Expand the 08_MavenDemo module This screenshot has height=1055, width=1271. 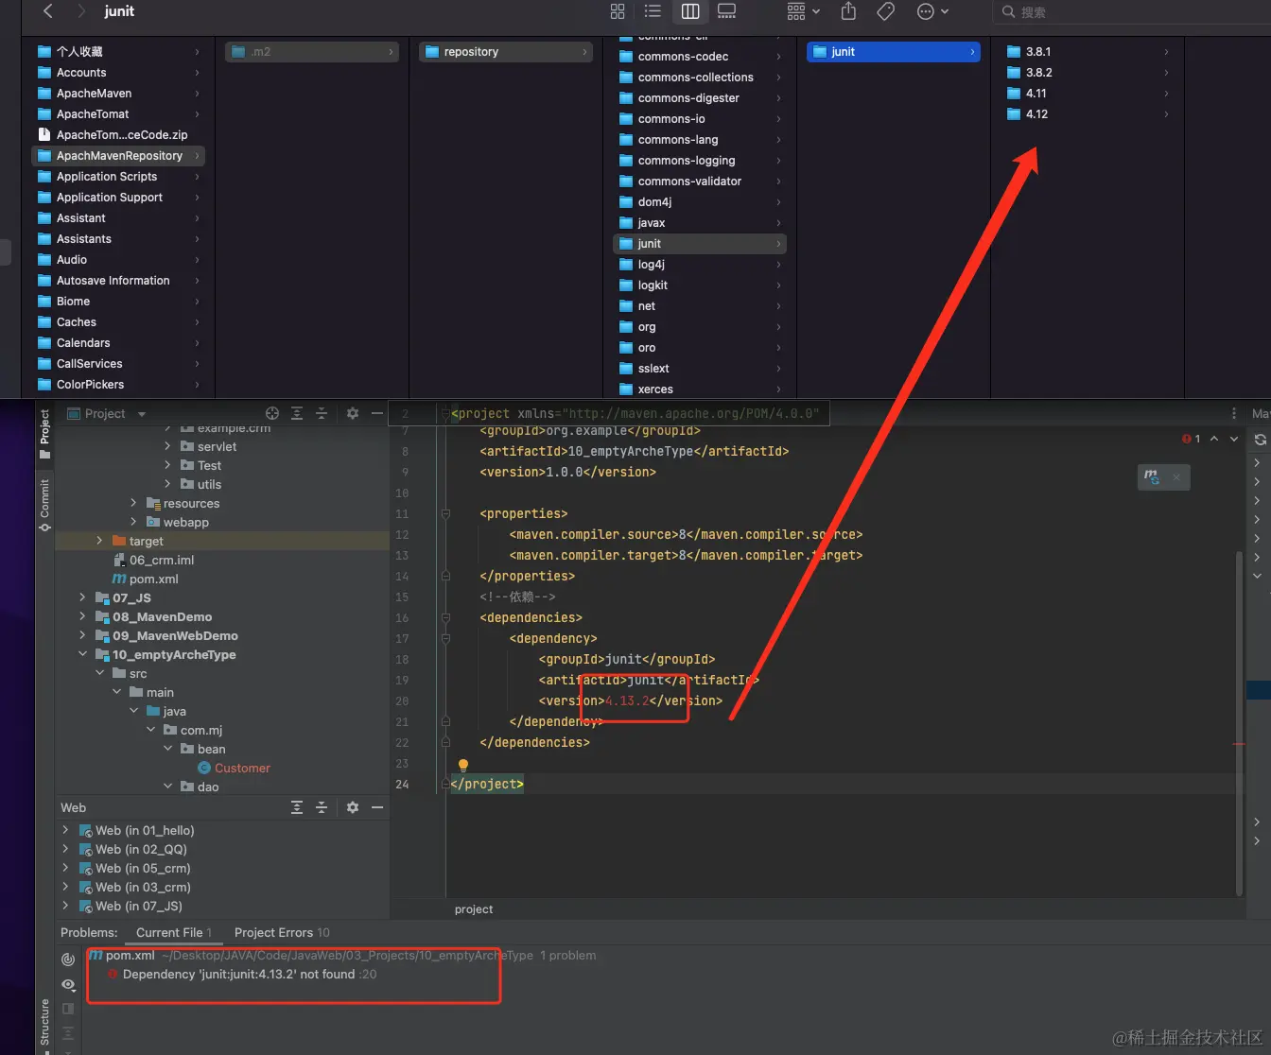coord(82,616)
